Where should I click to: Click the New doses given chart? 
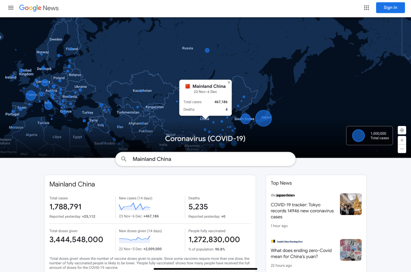[134, 239]
